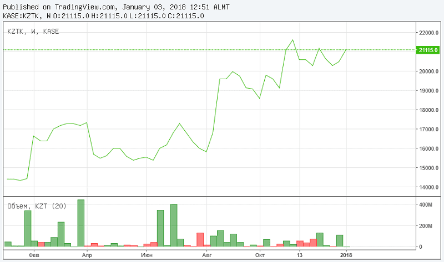Click the 16000.0 price axis label

pyautogui.click(x=428, y=148)
